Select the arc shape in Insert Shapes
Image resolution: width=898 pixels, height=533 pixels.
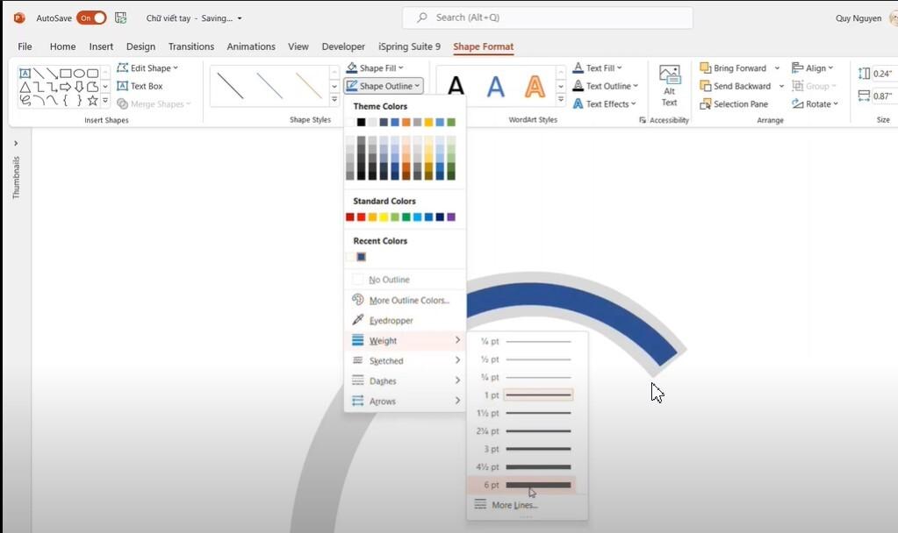tap(40, 98)
